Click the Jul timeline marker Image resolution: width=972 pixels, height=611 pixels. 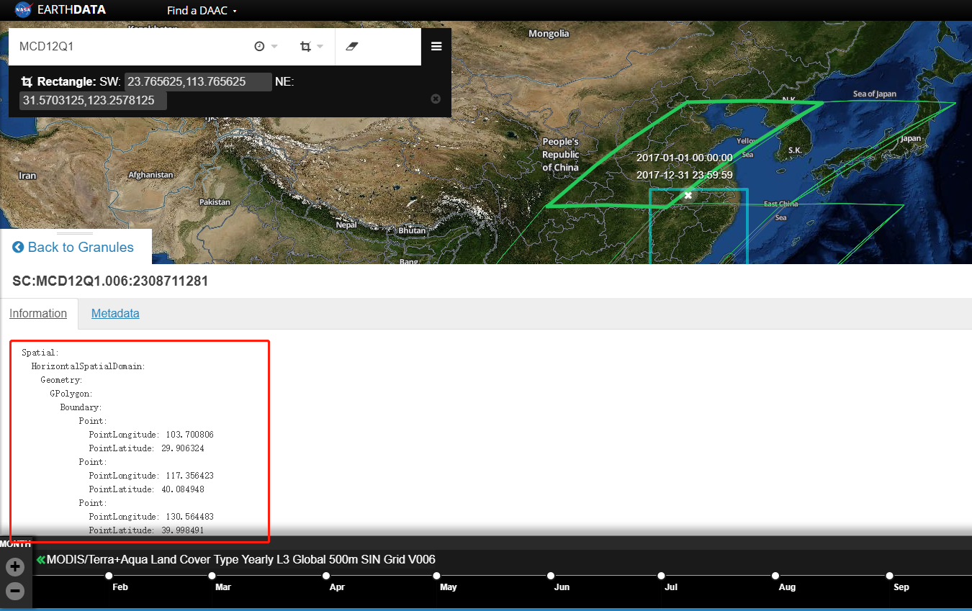[x=662, y=576]
